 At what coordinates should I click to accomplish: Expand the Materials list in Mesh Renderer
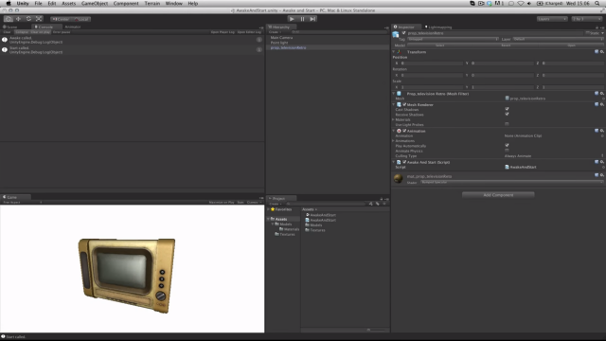click(x=394, y=120)
